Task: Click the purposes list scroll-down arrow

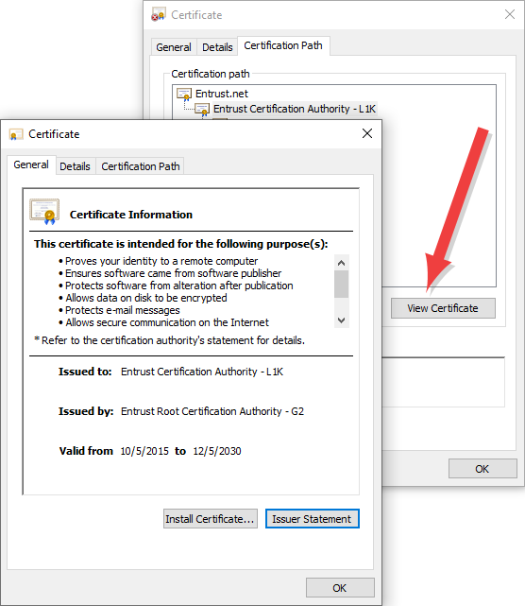Action: pyautogui.click(x=341, y=320)
